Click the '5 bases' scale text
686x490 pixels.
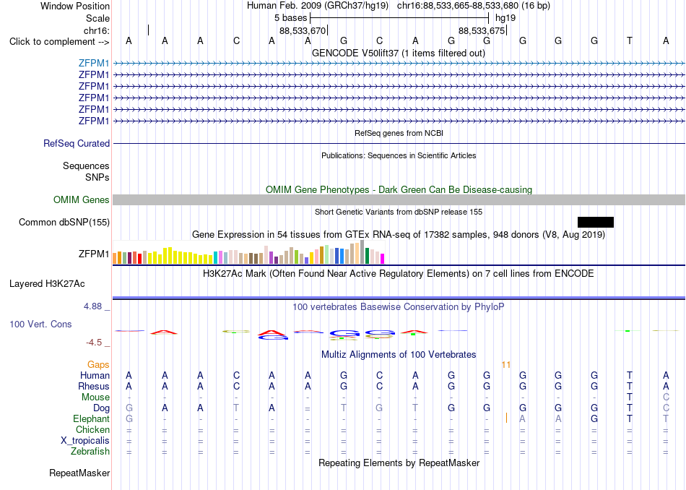tap(290, 18)
